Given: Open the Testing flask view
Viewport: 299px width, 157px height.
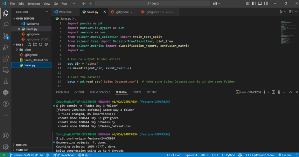Looking at the screenshot, I should click(x=6, y=81).
